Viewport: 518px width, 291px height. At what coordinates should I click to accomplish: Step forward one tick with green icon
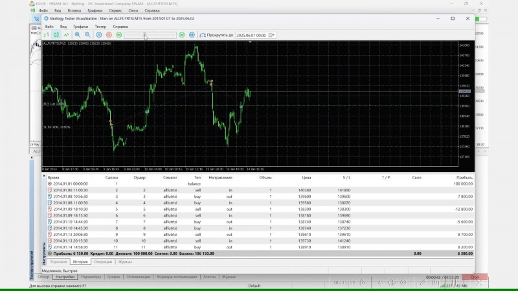click(182, 35)
